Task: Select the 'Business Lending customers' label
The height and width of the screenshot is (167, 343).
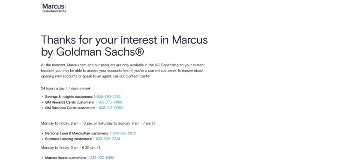Action: tap(69, 139)
